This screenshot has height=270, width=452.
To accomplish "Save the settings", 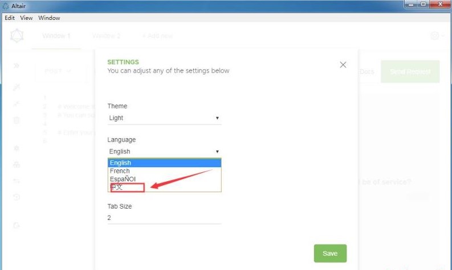I will pyautogui.click(x=330, y=254).
